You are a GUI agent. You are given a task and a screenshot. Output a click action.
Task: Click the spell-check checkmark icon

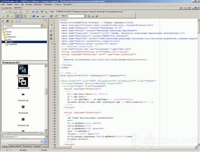[x=42, y=12]
